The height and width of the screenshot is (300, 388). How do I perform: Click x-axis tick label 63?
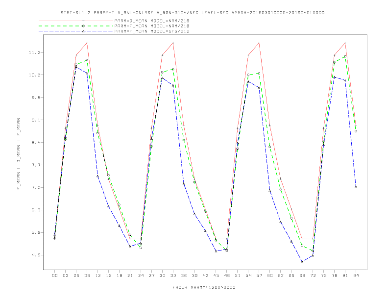click(281, 275)
